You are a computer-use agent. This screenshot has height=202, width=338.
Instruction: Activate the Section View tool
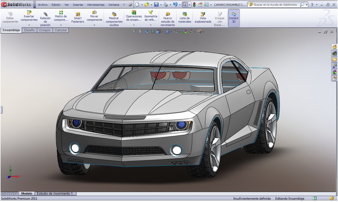(152, 32)
